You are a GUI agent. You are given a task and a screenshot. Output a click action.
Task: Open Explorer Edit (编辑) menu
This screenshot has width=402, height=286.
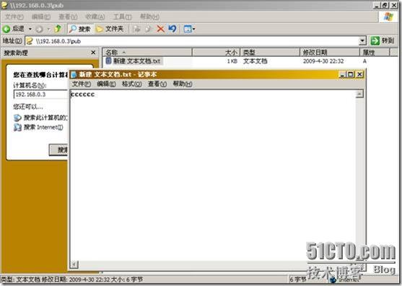40,17
